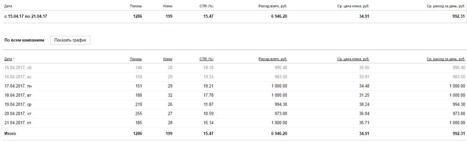Select the 17.04.2017, пн date row
The width and height of the screenshot is (467, 141).
click(x=234, y=86)
